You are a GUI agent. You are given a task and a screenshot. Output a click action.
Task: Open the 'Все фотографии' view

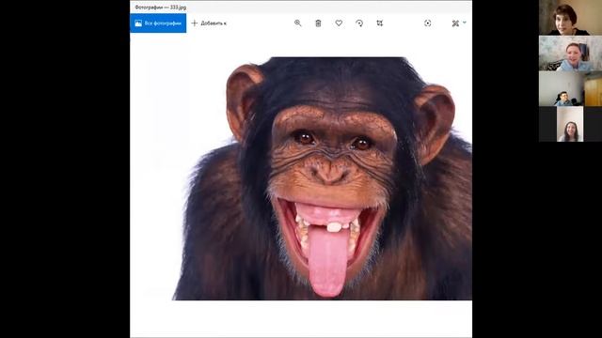pos(158,23)
